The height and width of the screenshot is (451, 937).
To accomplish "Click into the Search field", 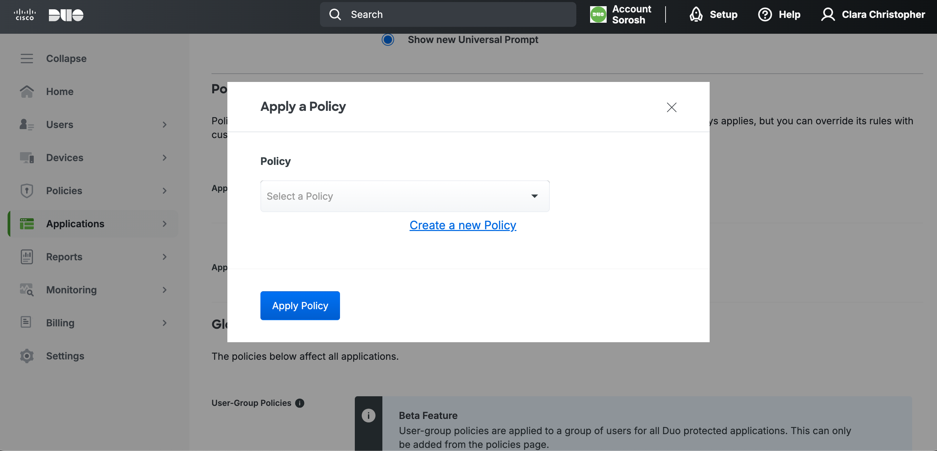I will click(447, 14).
